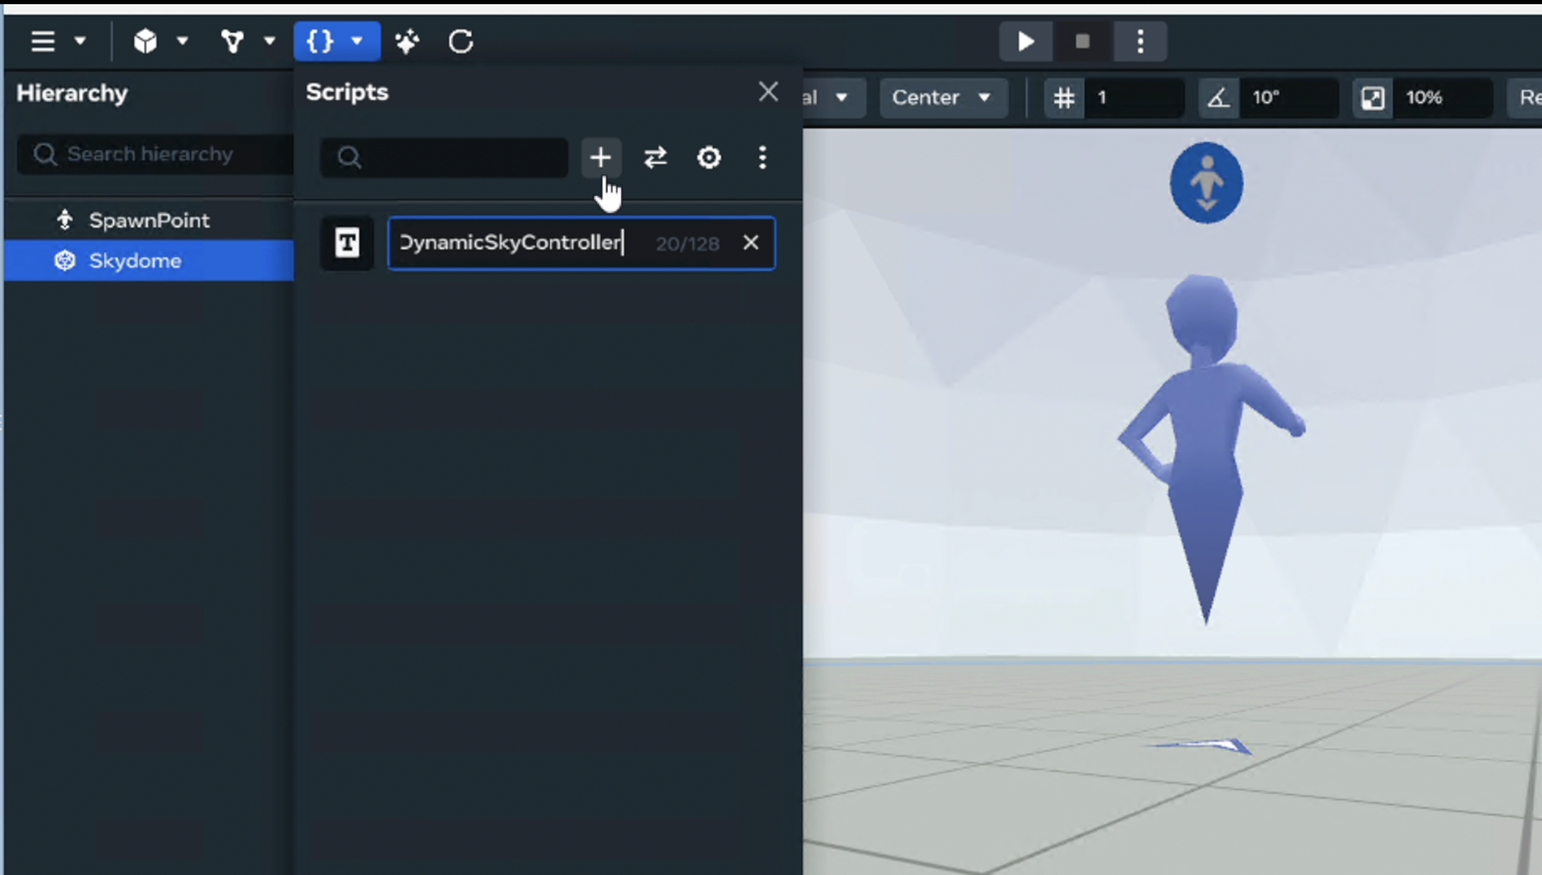Select Skydome in the hierarchy
The width and height of the screenshot is (1542, 875).
pos(135,261)
